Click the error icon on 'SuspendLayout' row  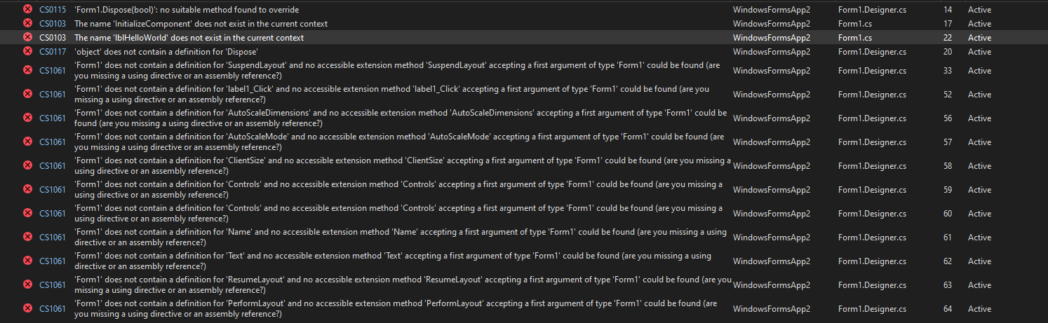[28, 71]
